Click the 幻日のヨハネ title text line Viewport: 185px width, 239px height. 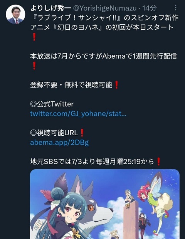(x=102, y=27)
